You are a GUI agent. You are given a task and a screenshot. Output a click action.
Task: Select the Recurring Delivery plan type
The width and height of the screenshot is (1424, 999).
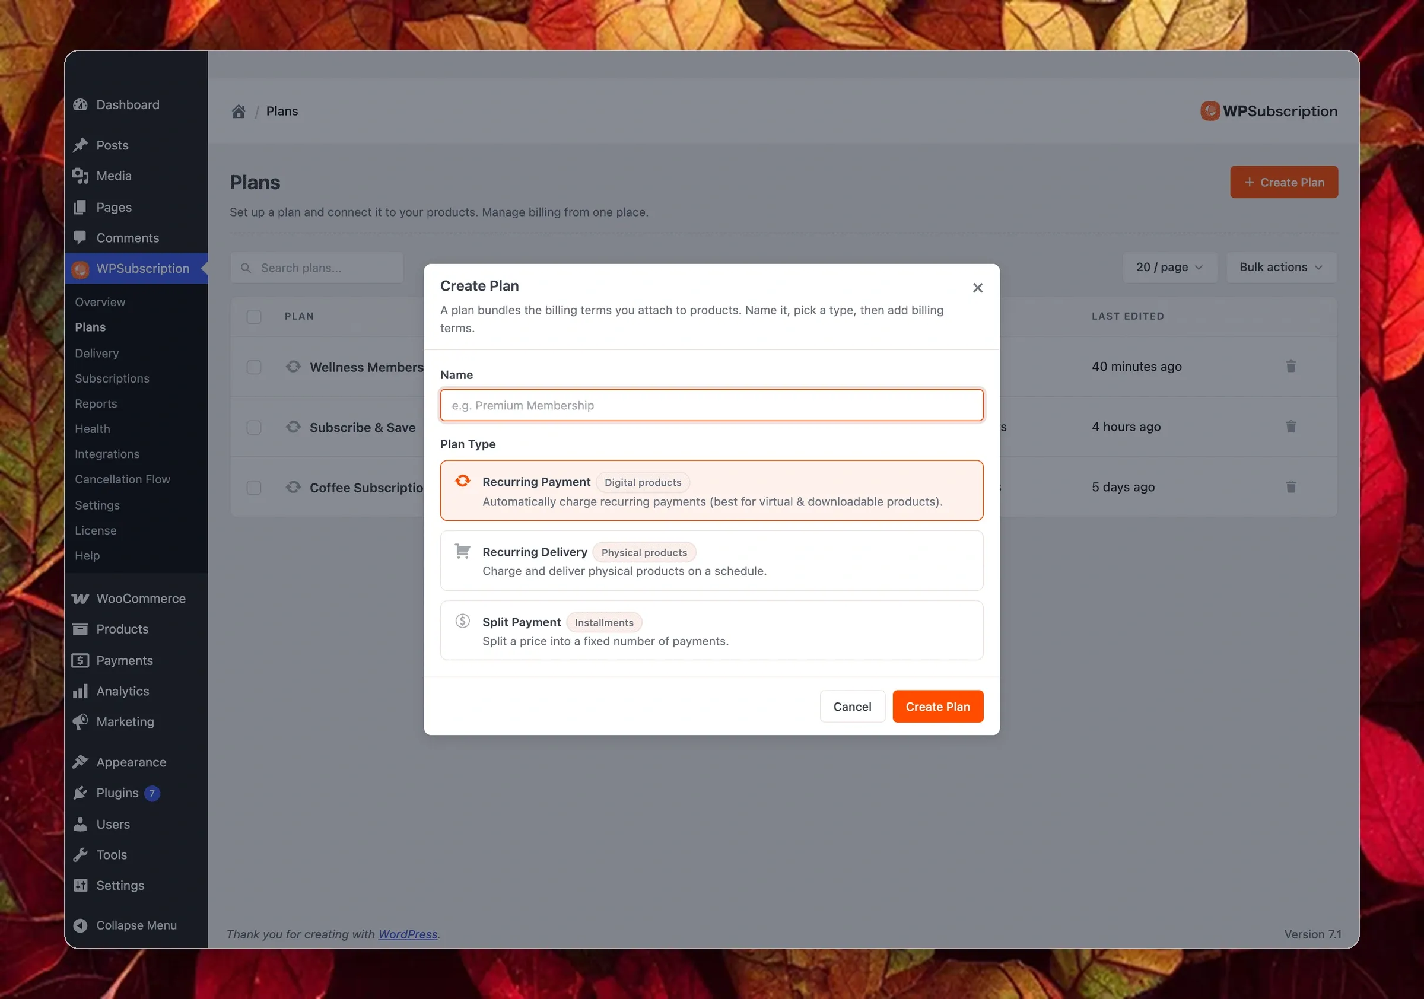[x=711, y=561]
